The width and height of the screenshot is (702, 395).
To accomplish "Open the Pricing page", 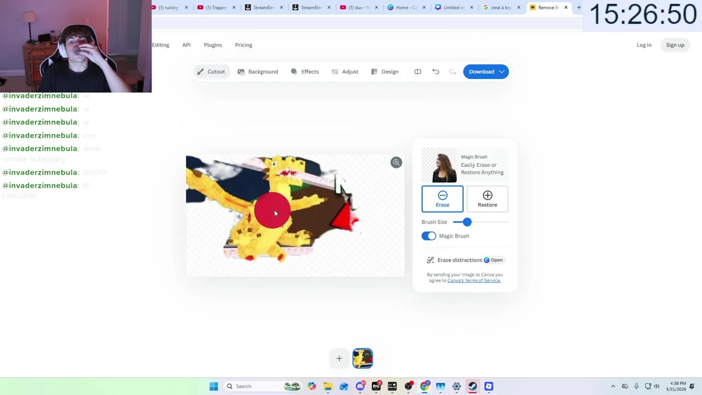I will click(x=244, y=45).
